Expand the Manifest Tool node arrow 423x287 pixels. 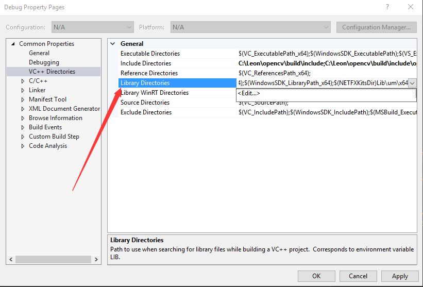coord(23,99)
